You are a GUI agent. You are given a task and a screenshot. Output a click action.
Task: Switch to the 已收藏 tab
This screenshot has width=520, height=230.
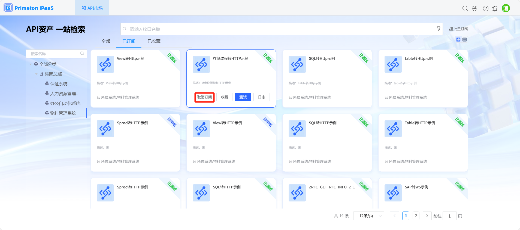click(154, 41)
